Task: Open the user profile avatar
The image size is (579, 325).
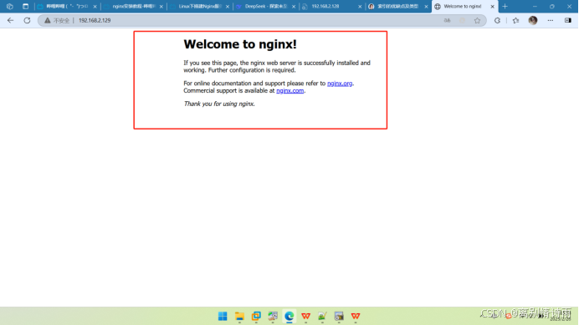Action: pos(533,21)
